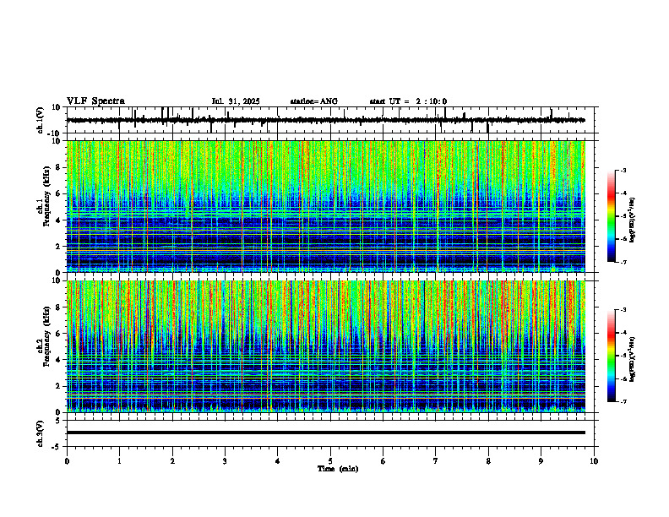Click time axis tick label "8"
The height and width of the screenshot is (517, 669).
point(488,461)
